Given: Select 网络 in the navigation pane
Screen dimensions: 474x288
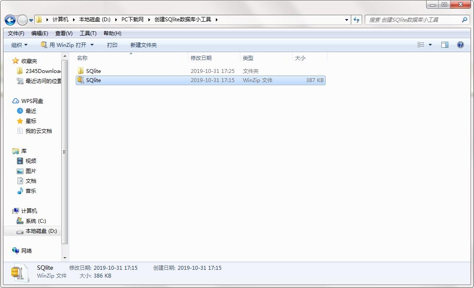Looking at the screenshot, I should 26,251.
